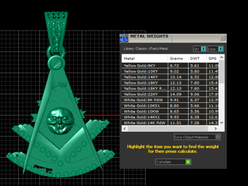This screenshot has height=186, width=248.
Task: Sort by the SPG column header
Action: [212, 58]
